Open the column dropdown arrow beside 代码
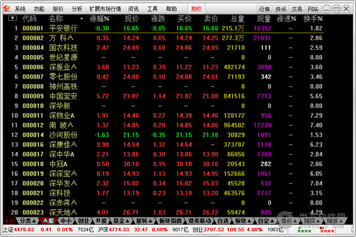 click(12, 18)
